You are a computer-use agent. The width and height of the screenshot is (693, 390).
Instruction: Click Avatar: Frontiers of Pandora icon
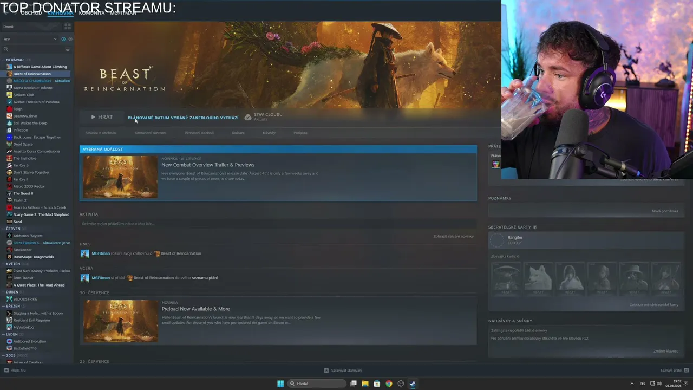click(10, 102)
